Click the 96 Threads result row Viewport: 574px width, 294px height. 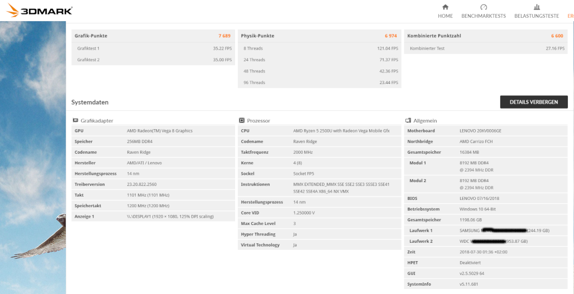pyautogui.click(x=319, y=82)
